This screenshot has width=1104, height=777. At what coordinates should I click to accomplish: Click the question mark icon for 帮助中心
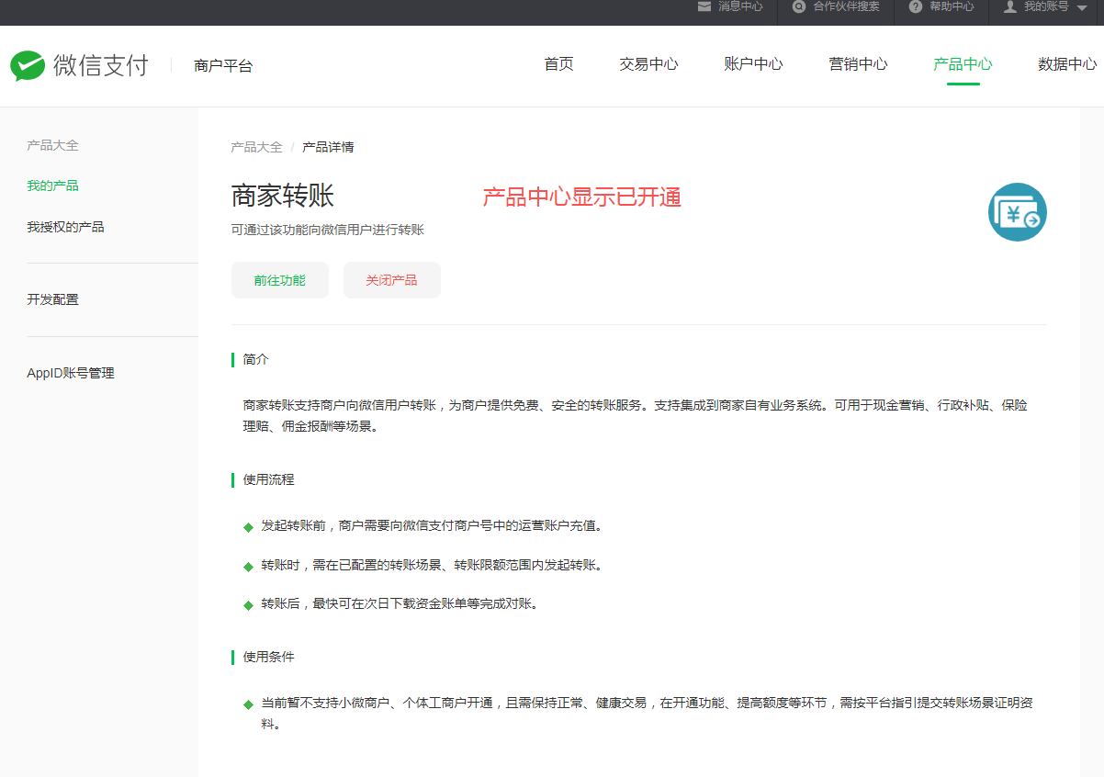point(915,6)
